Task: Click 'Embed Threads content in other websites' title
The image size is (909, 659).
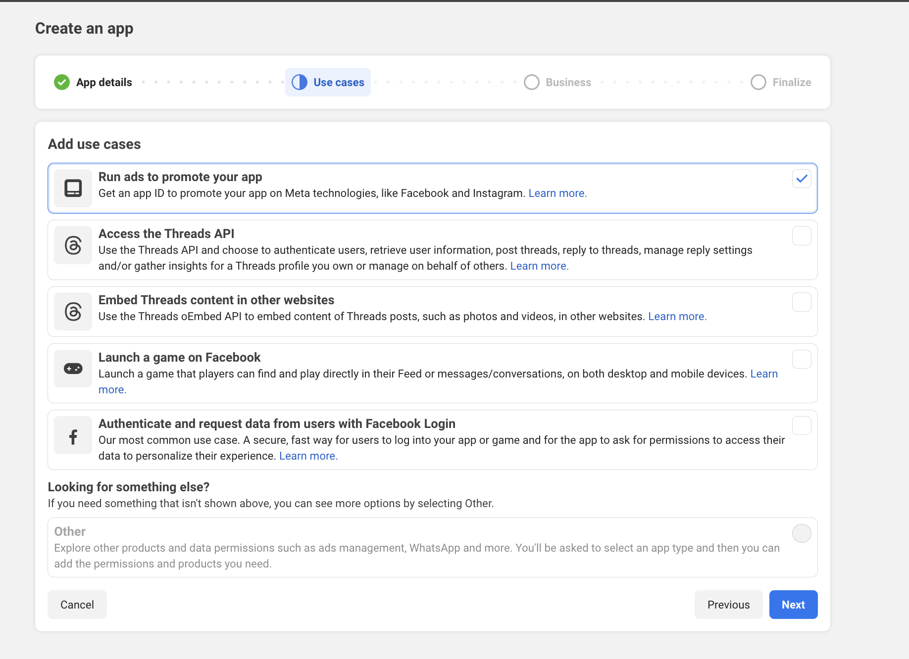Action: pyautogui.click(x=216, y=300)
